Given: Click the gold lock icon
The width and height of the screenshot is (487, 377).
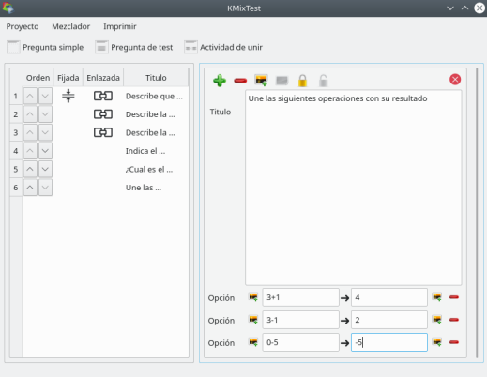Looking at the screenshot, I should pos(302,81).
